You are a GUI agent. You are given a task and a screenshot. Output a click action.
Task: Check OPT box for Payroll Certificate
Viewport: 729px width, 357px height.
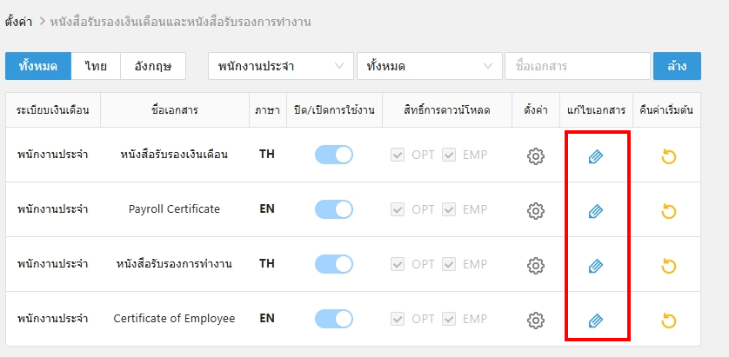(398, 209)
